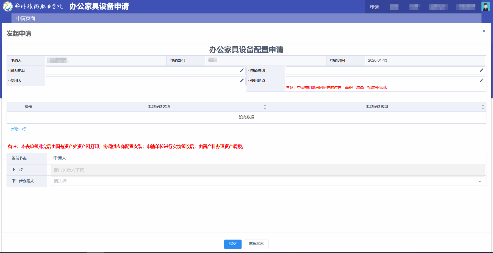Add a row via 新增一行 link
The image size is (493, 253).
point(18,129)
